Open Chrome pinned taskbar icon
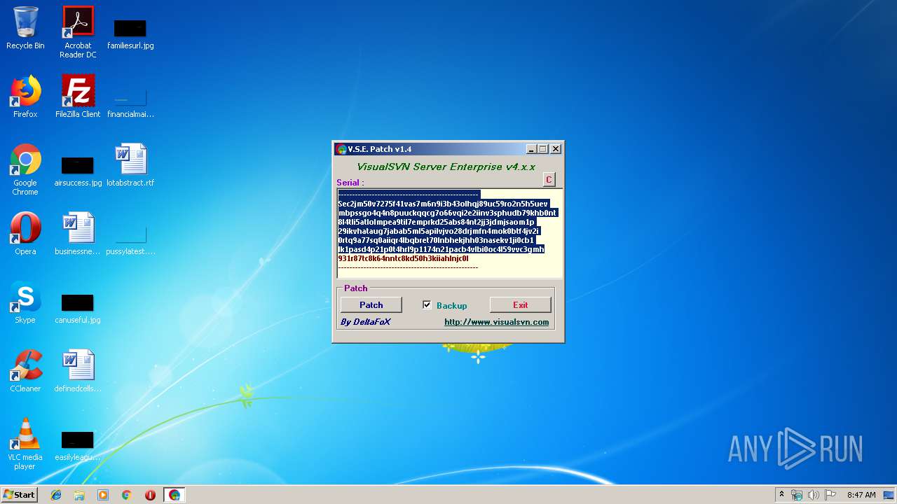This screenshot has height=504, width=897. click(126, 495)
